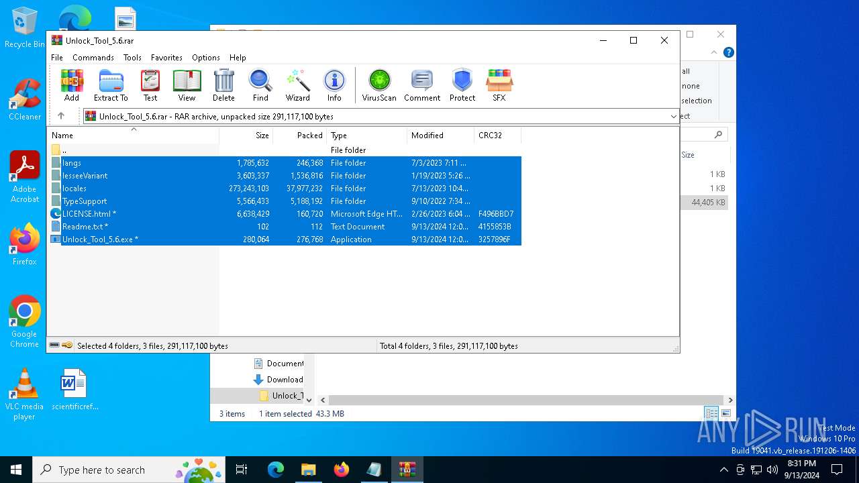Viewport: 859px width, 483px height.
Task: Select the langs folder
Action: pos(285,163)
